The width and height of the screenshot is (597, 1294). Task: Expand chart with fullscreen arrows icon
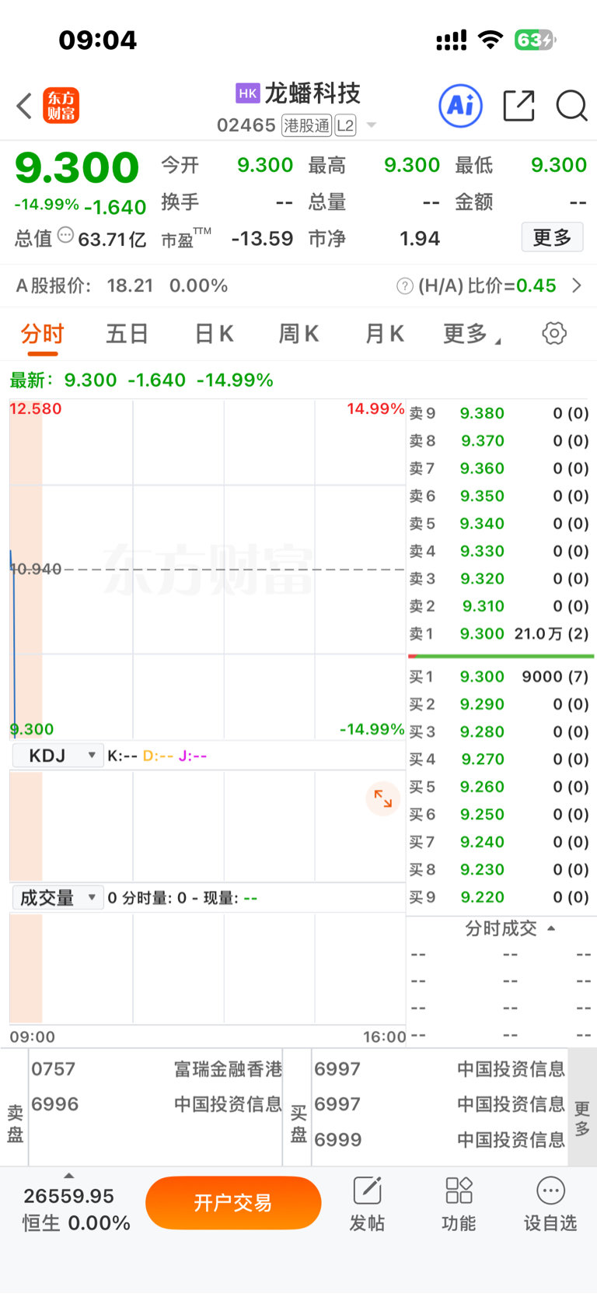(383, 798)
